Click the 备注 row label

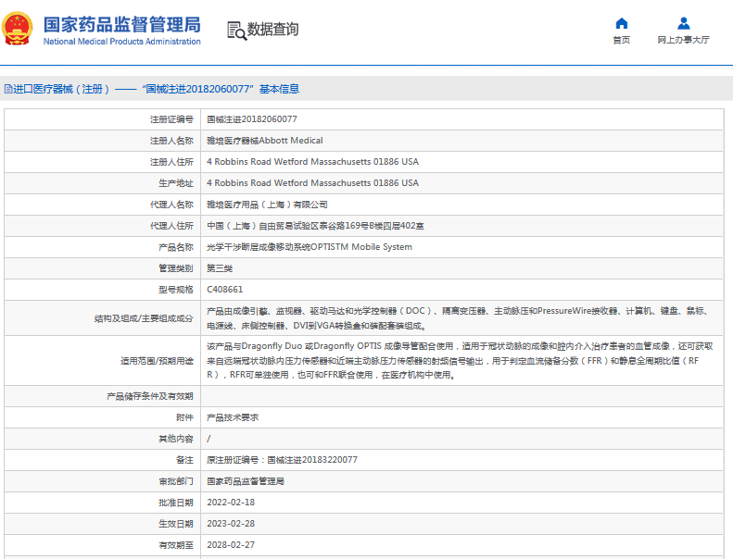coord(184,460)
